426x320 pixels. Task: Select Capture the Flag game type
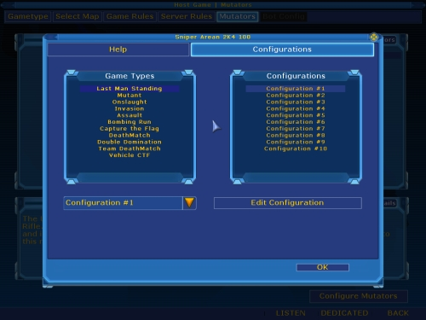(x=130, y=129)
